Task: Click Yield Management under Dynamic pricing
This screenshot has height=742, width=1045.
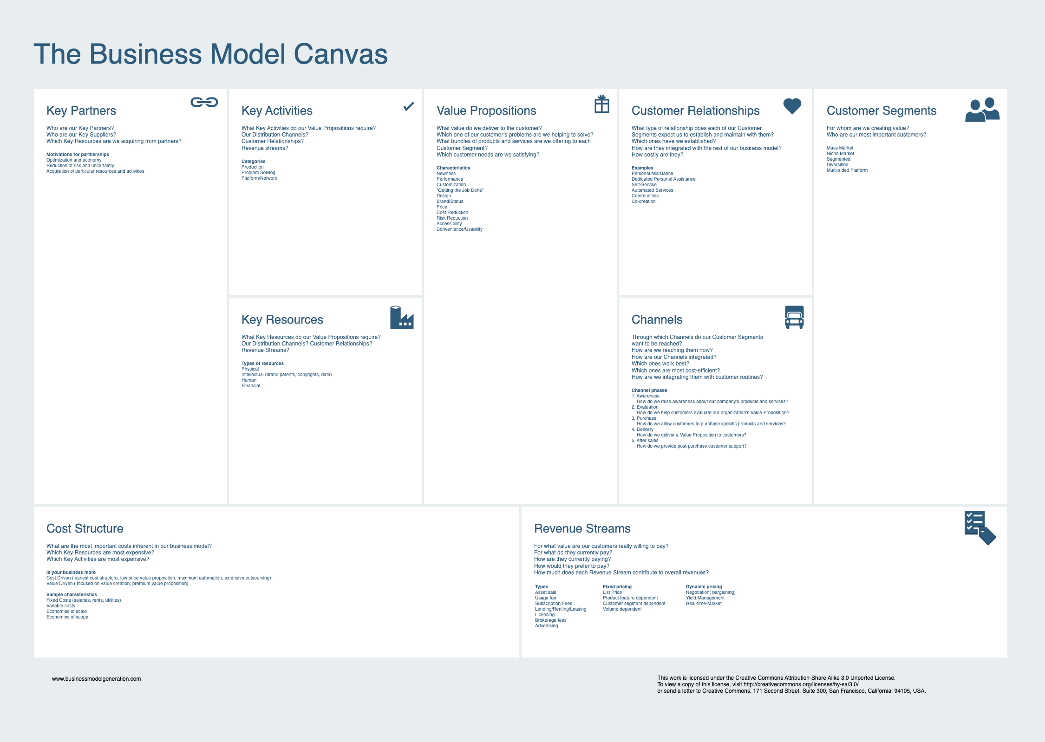Action: [705, 598]
